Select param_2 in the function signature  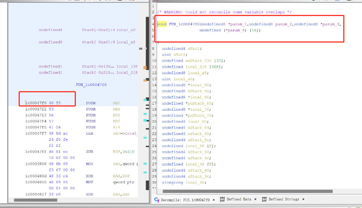tap(283, 24)
